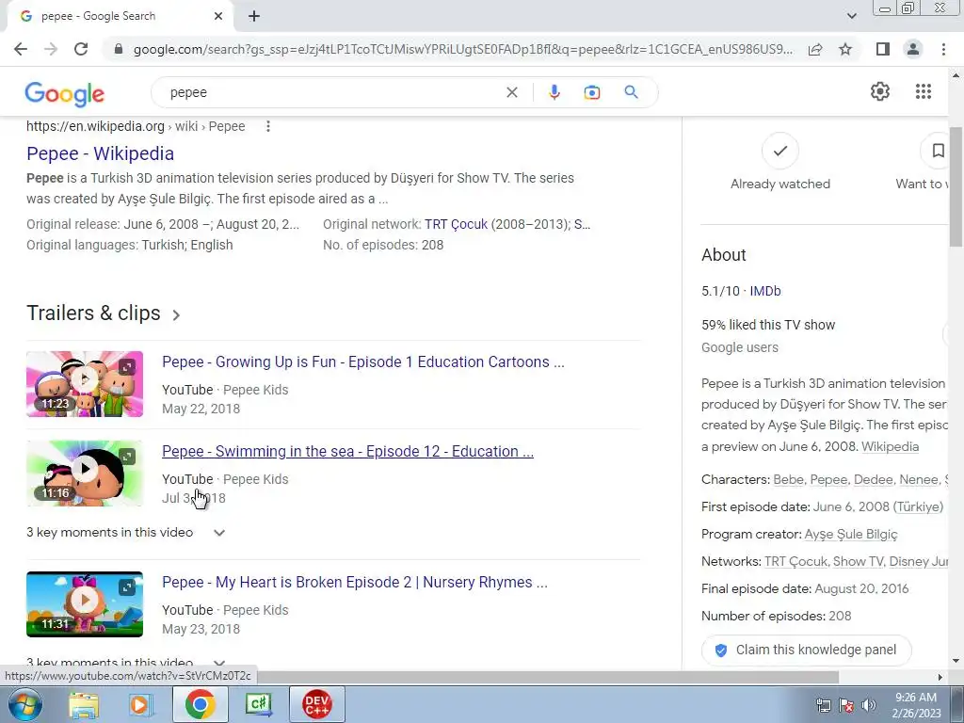Open Wikipedia result options menu
Image resolution: width=964 pixels, height=723 pixels.
267,127
